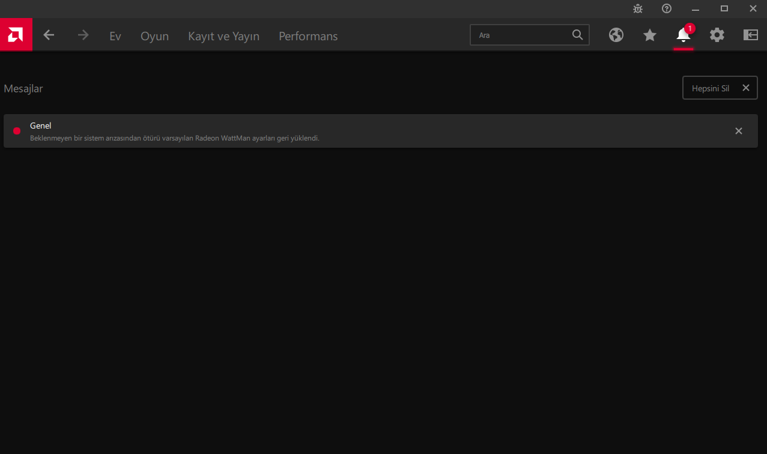
Task: Click the Mesajlar heading
Action: coord(23,89)
